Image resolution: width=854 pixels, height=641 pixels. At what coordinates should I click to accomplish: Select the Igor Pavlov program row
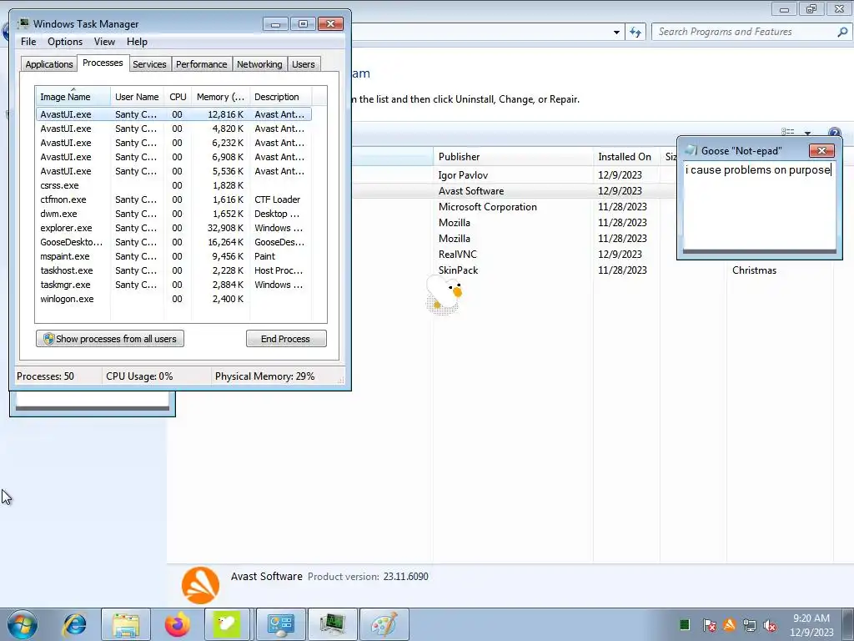(514, 175)
